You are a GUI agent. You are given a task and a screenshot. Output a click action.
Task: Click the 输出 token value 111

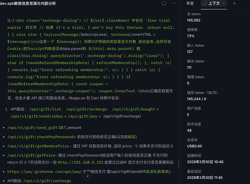pos(189,67)
